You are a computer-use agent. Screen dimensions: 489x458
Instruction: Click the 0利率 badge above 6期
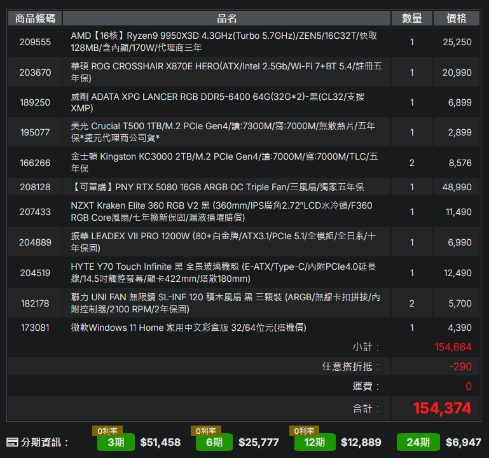coord(206,431)
